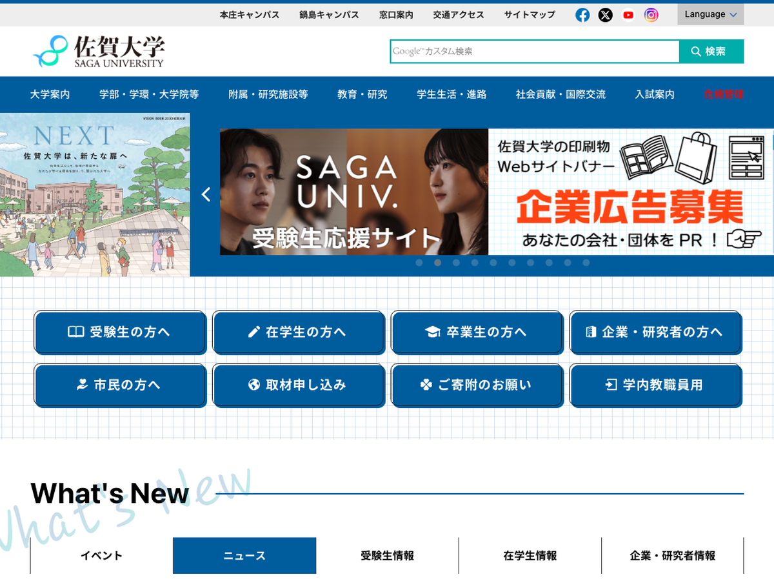
Task: Open the X (Twitter) icon link
Action: [x=605, y=15]
